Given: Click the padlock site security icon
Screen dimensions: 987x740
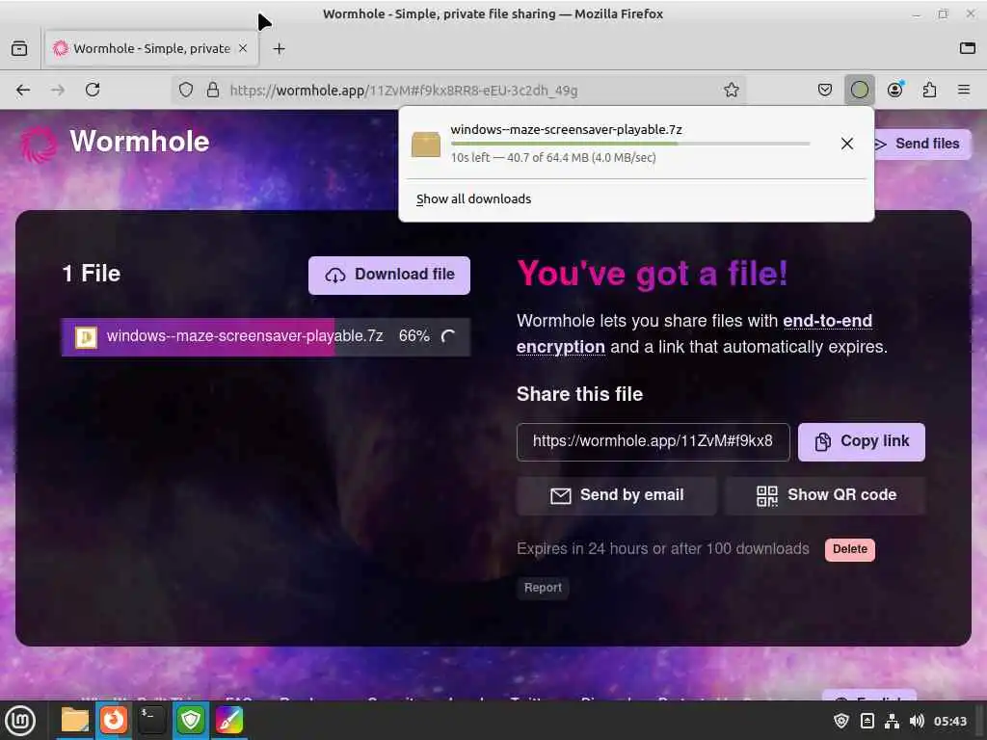Looking at the screenshot, I should pyautogui.click(x=213, y=90).
